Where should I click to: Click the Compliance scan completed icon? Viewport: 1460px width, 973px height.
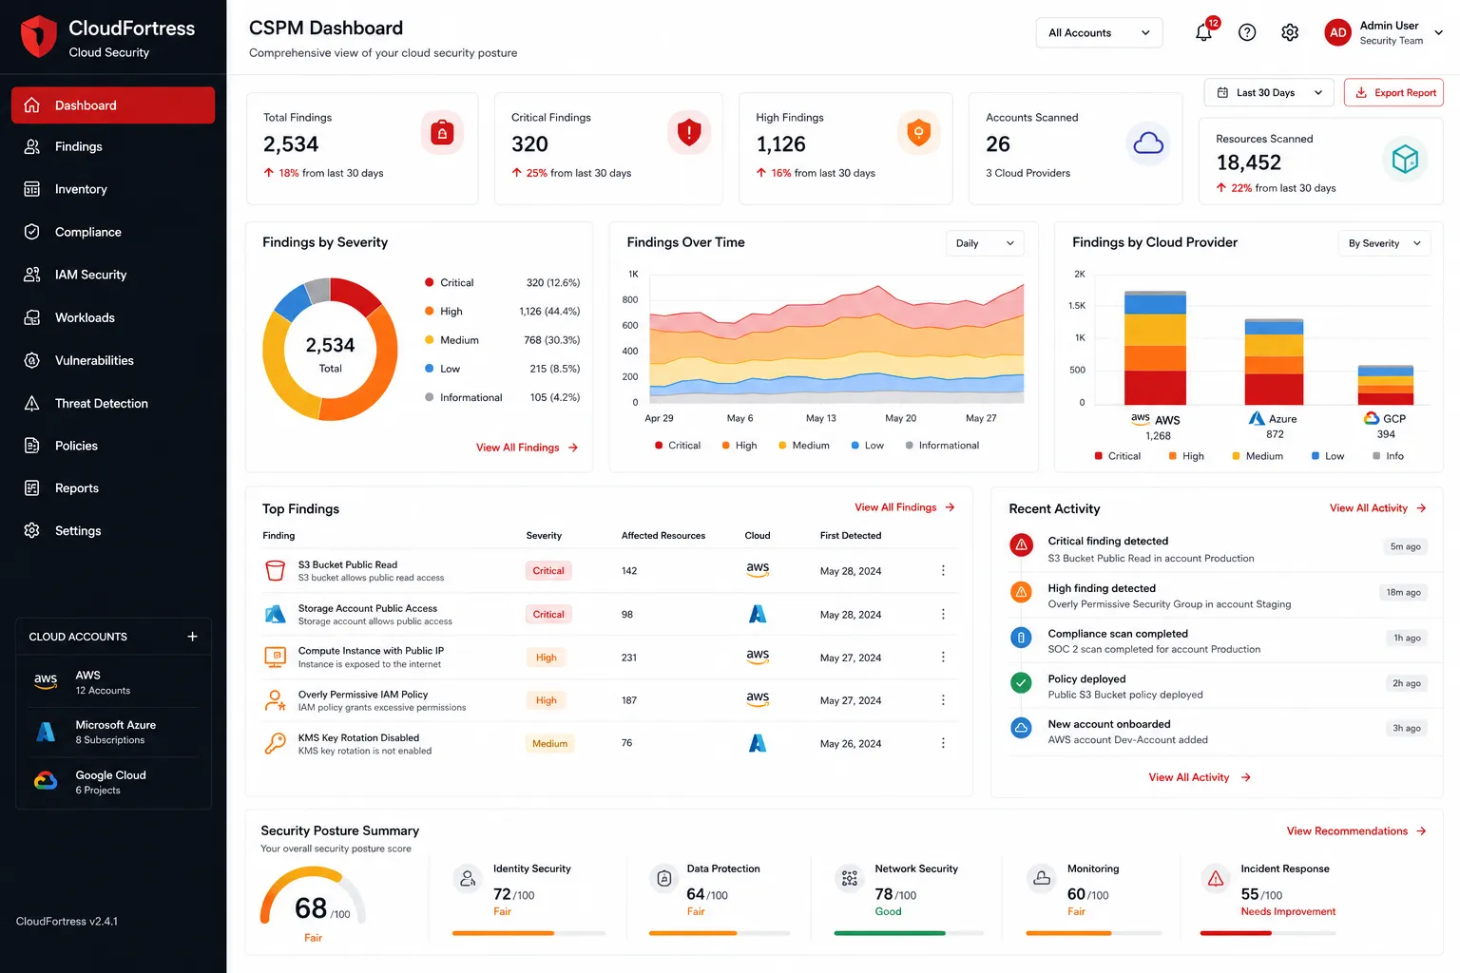point(1021,637)
